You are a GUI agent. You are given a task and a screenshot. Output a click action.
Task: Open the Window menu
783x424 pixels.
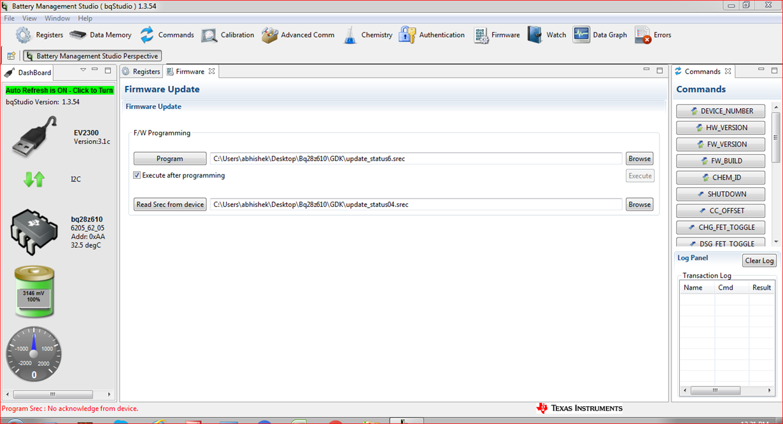[x=57, y=18]
